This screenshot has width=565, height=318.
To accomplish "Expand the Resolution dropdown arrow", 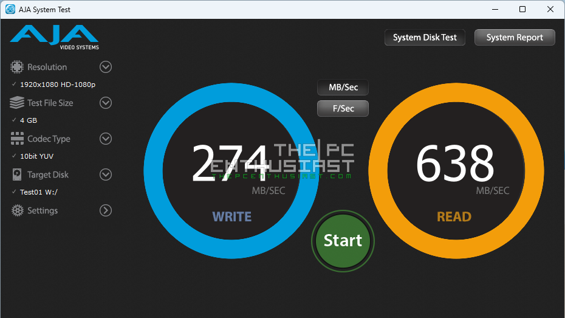I will 106,67.
